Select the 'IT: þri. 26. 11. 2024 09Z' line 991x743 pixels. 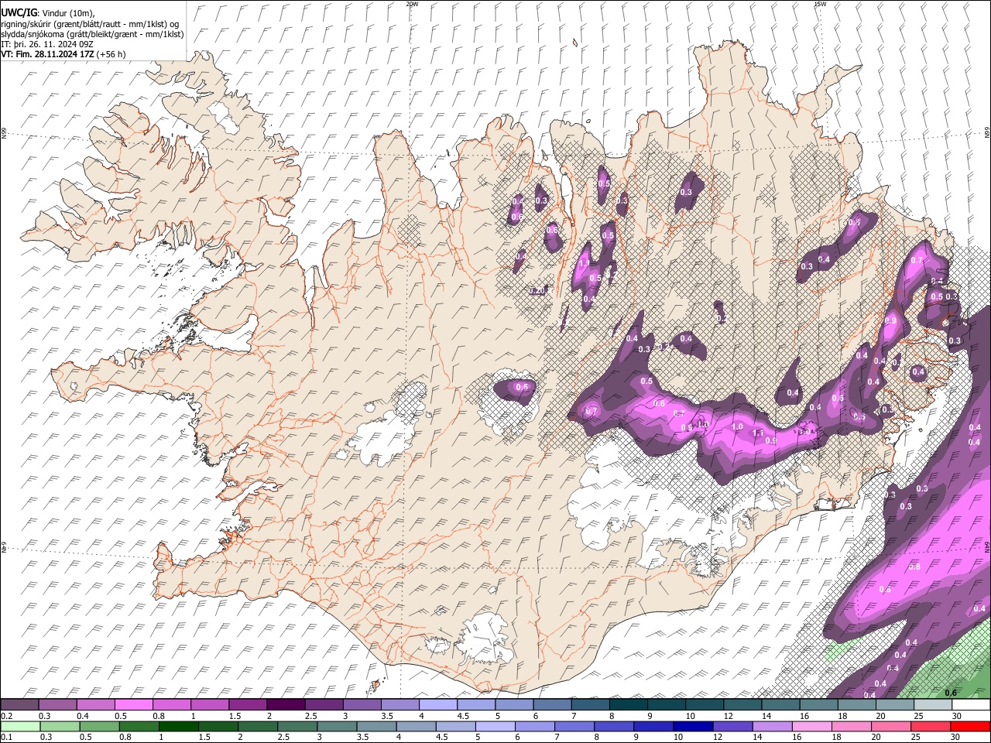(x=48, y=44)
